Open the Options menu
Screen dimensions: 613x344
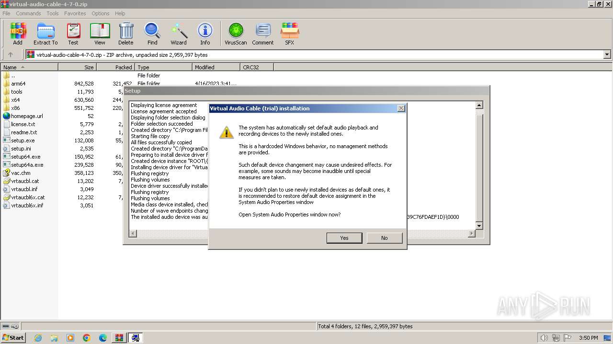(x=101, y=13)
